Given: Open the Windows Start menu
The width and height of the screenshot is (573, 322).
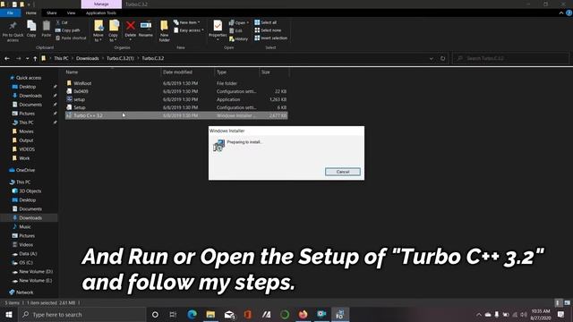Looking at the screenshot, I should [9, 314].
